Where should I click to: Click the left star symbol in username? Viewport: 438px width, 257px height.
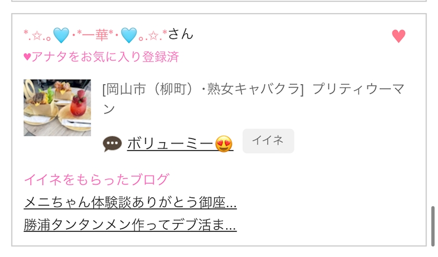click(36, 35)
